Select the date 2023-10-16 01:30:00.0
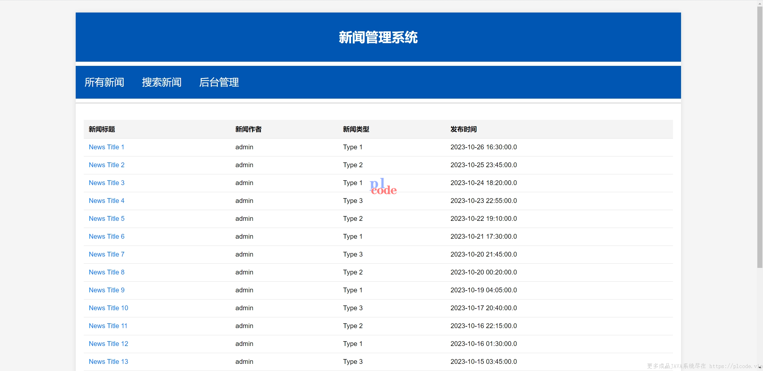Screen dimensions: 763x371 click(x=484, y=344)
